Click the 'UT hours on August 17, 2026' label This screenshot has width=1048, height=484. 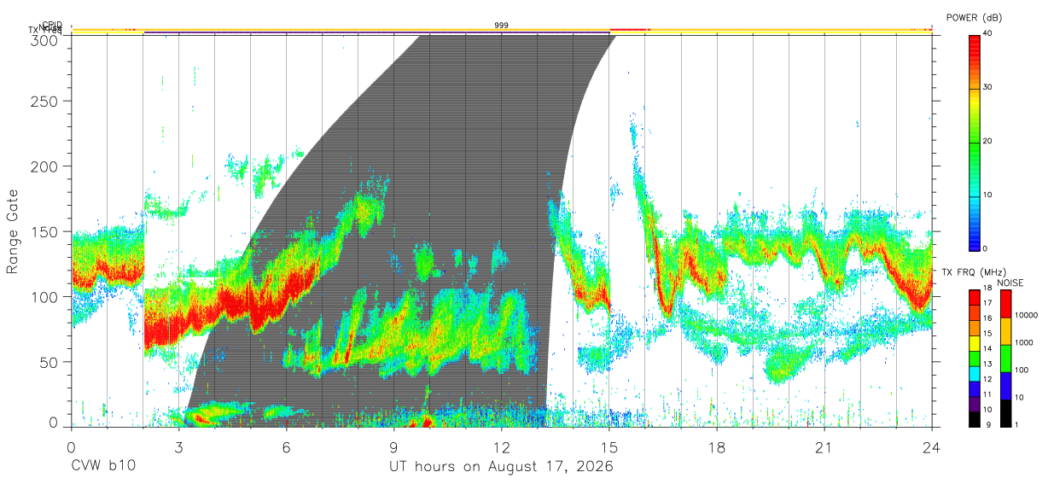501,466
